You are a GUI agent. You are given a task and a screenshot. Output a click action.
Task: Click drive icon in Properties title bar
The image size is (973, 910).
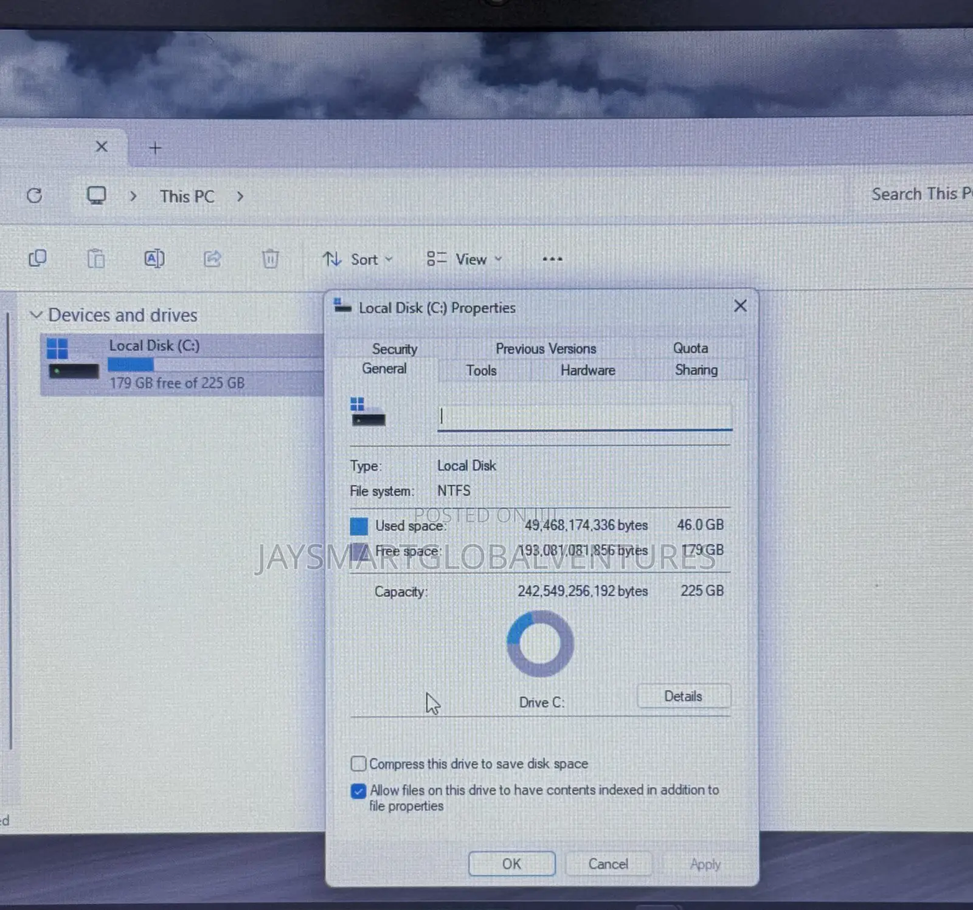pos(343,306)
